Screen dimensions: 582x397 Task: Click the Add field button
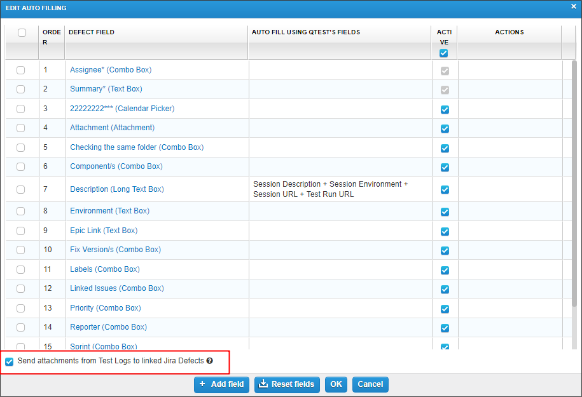(221, 384)
